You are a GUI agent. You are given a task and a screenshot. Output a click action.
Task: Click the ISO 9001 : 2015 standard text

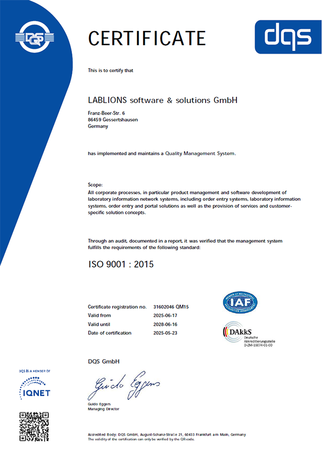tap(121, 264)
